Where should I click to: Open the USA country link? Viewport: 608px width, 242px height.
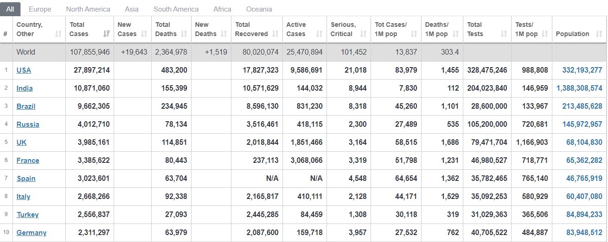coord(24,70)
